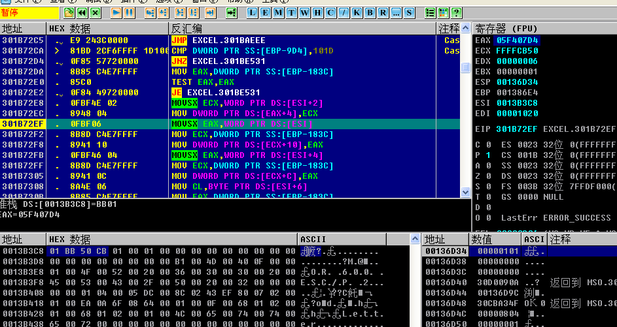Start trace over with the toolbar icon
The height and width of the screenshot is (327, 617).
pos(193,12)
